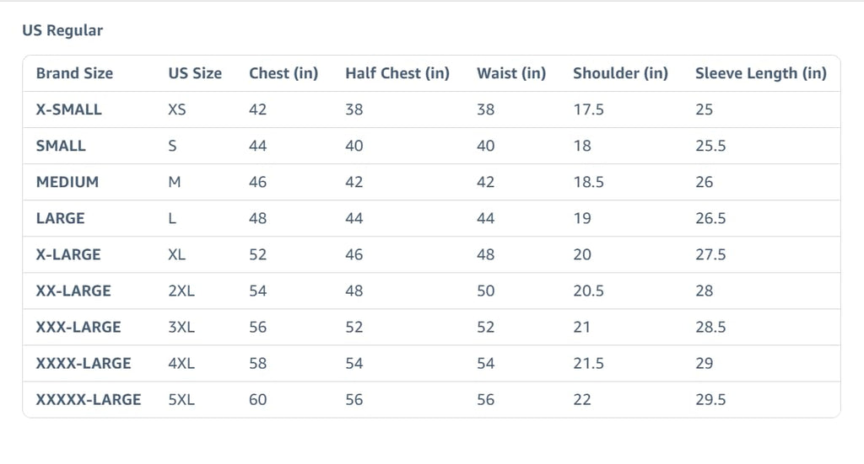Select the X-SMALL brand size row
Image resolution: width=864 pixels, height=464 pixels.
(x=431, y=109)
